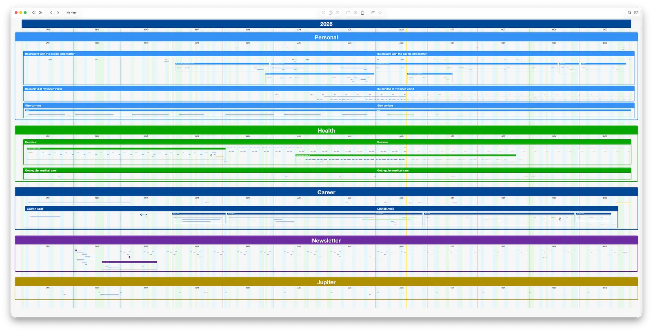Click the camera snapshot icon
Viewport: 653px width, 332px height.
636,13
